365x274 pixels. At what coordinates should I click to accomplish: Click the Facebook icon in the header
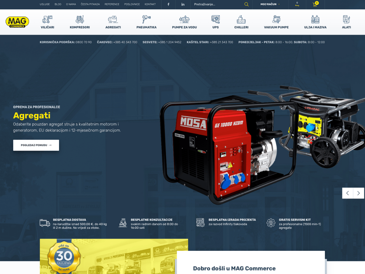pos(168,4)
